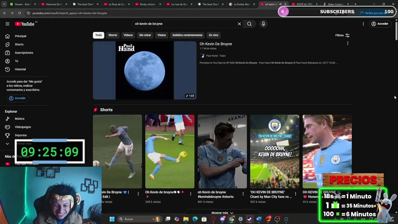This screenshot has height=224, width=398.
Task: Run search with magnifier button
Action: click(249, 24)
